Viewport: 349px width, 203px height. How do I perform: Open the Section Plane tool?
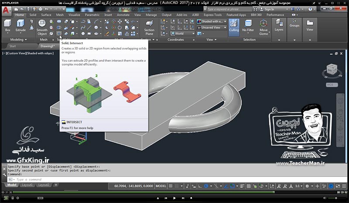tap(149, 27)
